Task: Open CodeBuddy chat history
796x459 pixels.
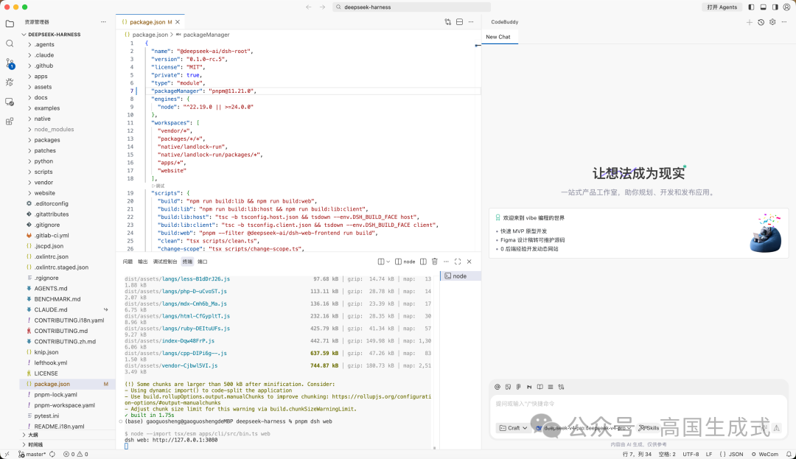Action: click(761, 22)
